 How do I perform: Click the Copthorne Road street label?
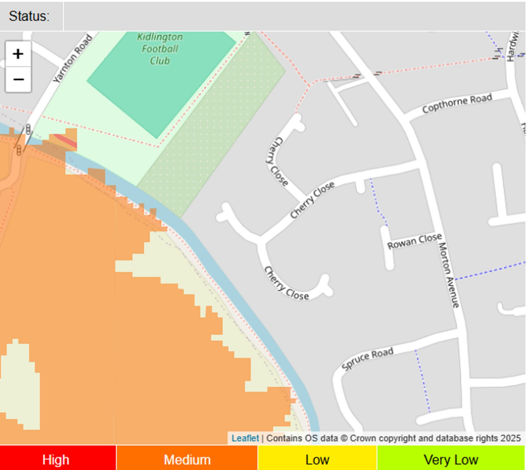pos(457,103)
